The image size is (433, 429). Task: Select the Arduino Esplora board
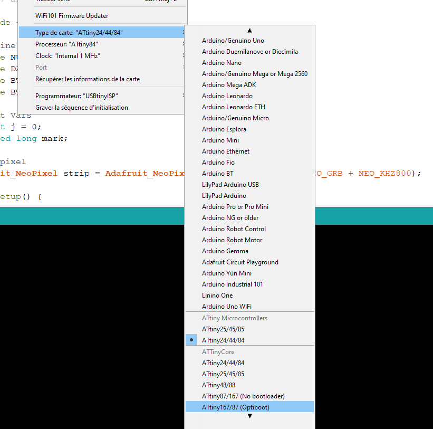coord(249,129)
